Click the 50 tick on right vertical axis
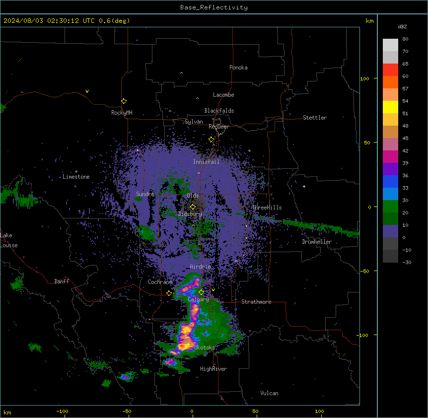The height and width of the screenshot is (418, 428). point(367,142)
